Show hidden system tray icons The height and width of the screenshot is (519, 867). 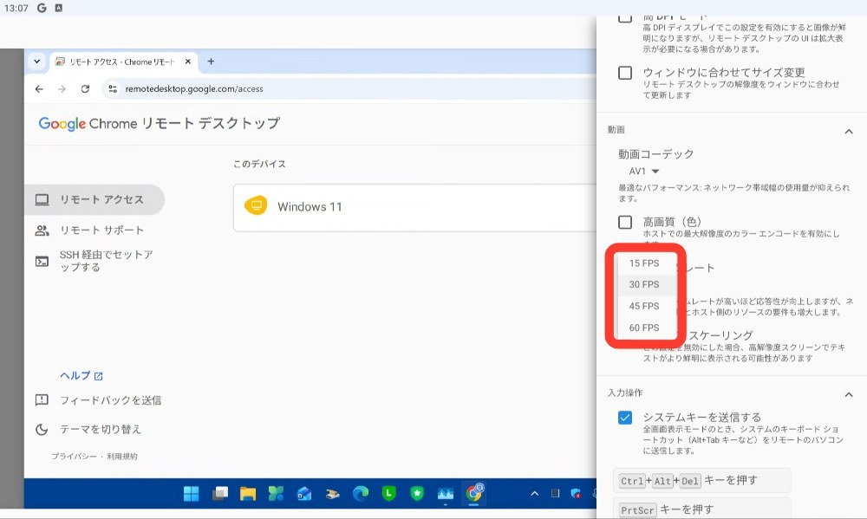(x=535, y=494)
